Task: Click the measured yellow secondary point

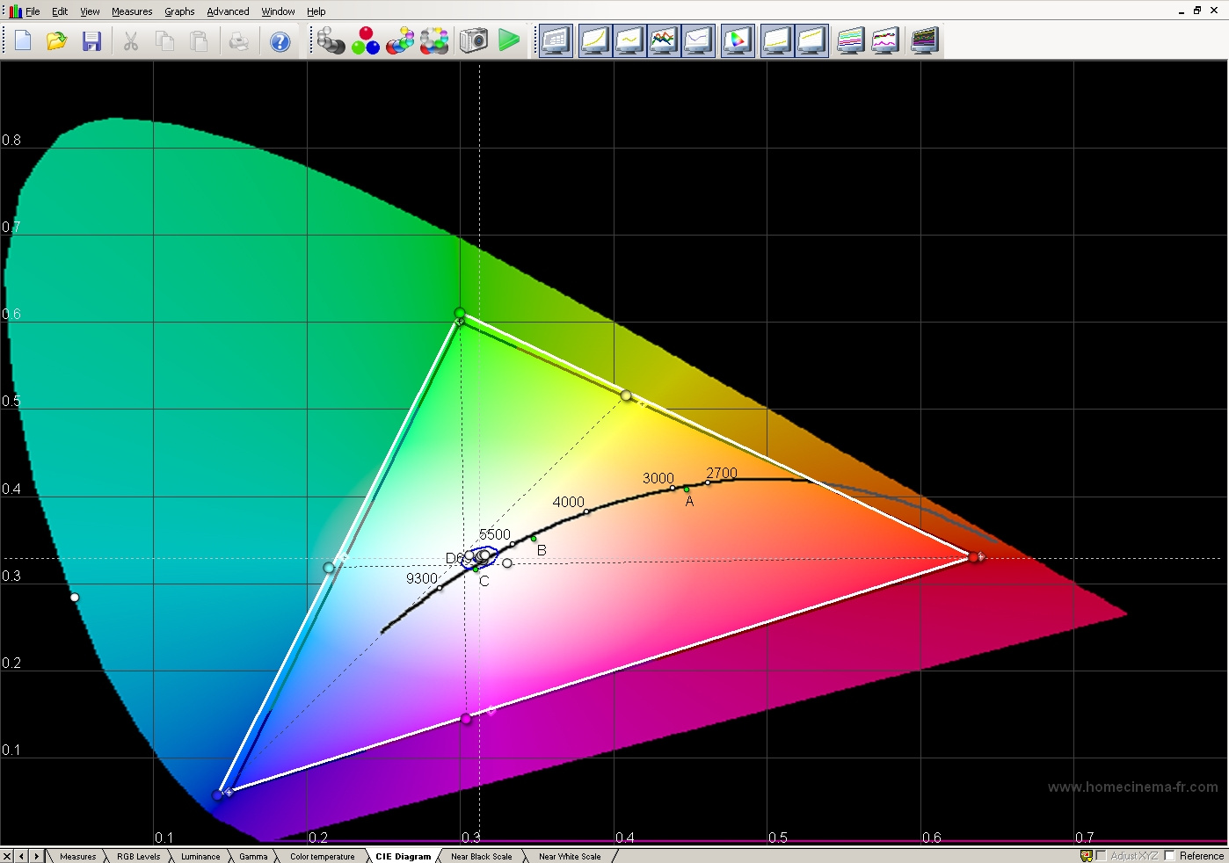Action: pyautogui.click(x=626, y=395)
